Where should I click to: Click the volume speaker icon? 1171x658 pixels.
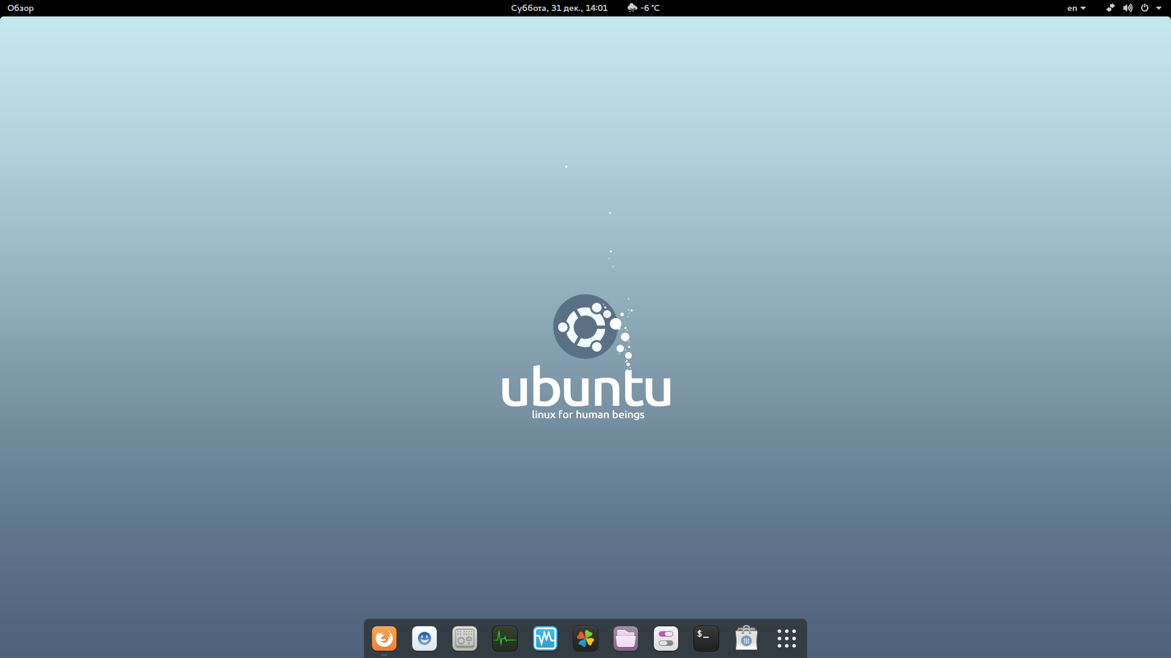1128,8
